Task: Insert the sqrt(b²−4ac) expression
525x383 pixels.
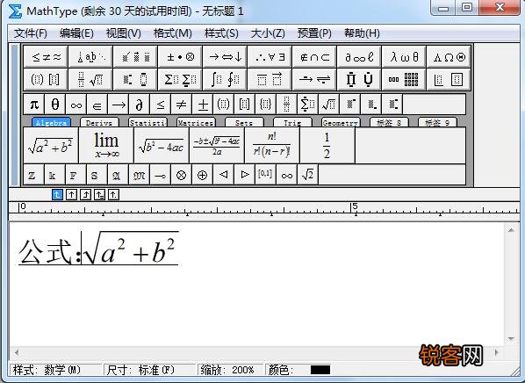Action: (x=162, y=146)
